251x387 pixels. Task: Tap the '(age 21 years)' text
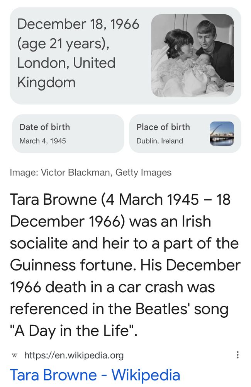(63, 44)
